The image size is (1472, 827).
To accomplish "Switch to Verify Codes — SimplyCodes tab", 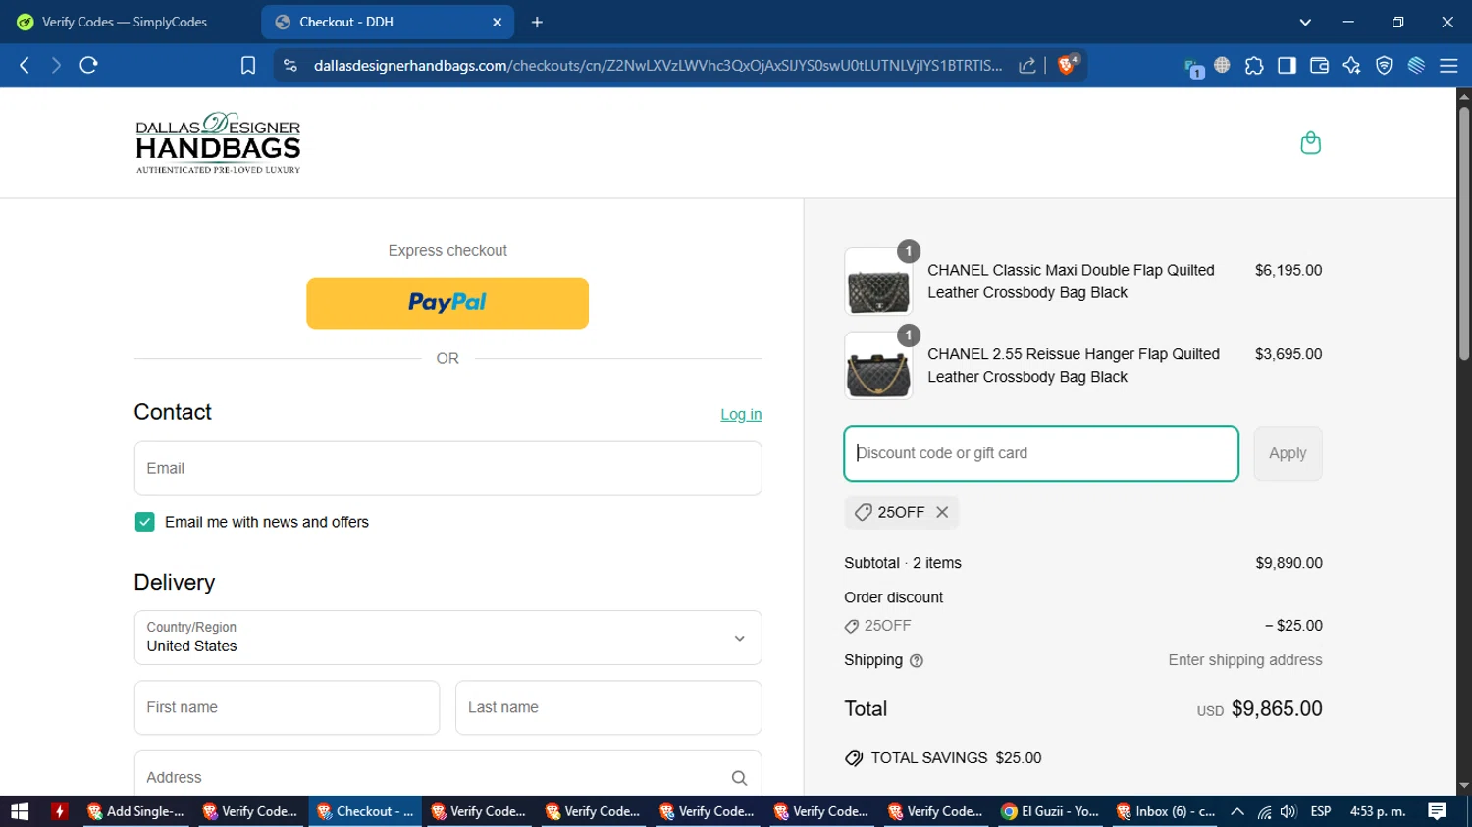I will [126, 22].
